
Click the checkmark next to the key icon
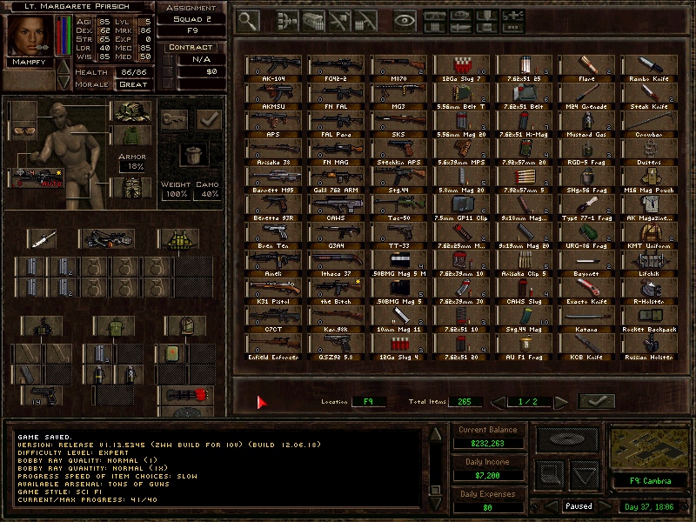pos(209,118)
